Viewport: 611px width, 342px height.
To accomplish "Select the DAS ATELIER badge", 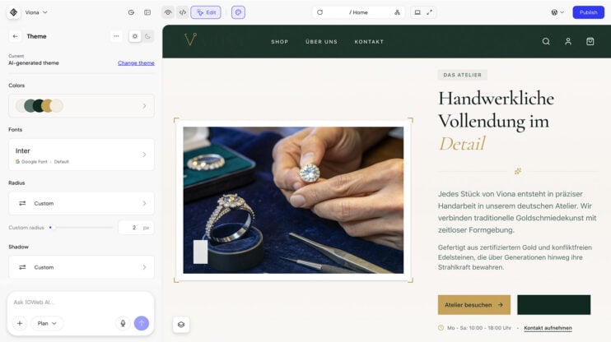I will 463,75.
